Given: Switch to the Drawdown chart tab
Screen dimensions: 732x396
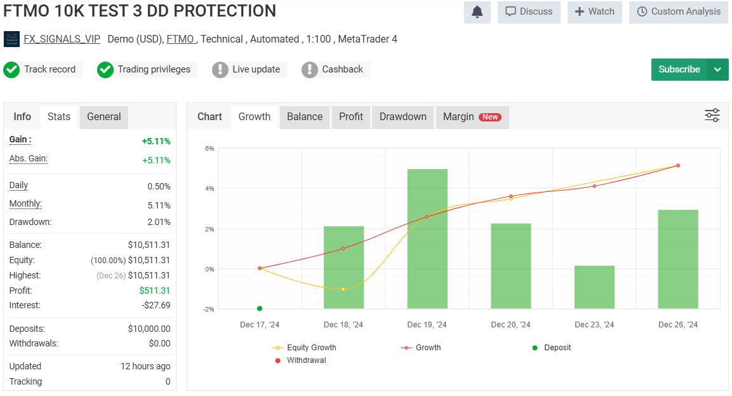Looking at the screenshot, I should (x=403, y=117).
